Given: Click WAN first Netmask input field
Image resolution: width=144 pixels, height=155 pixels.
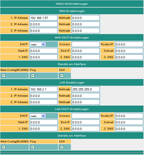Looking at the screenshot, I should [86, 18].
